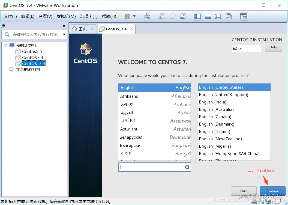Select the running CentOS_7.4 virtual machine
This screenshot has width=288, height=205.
34,63
